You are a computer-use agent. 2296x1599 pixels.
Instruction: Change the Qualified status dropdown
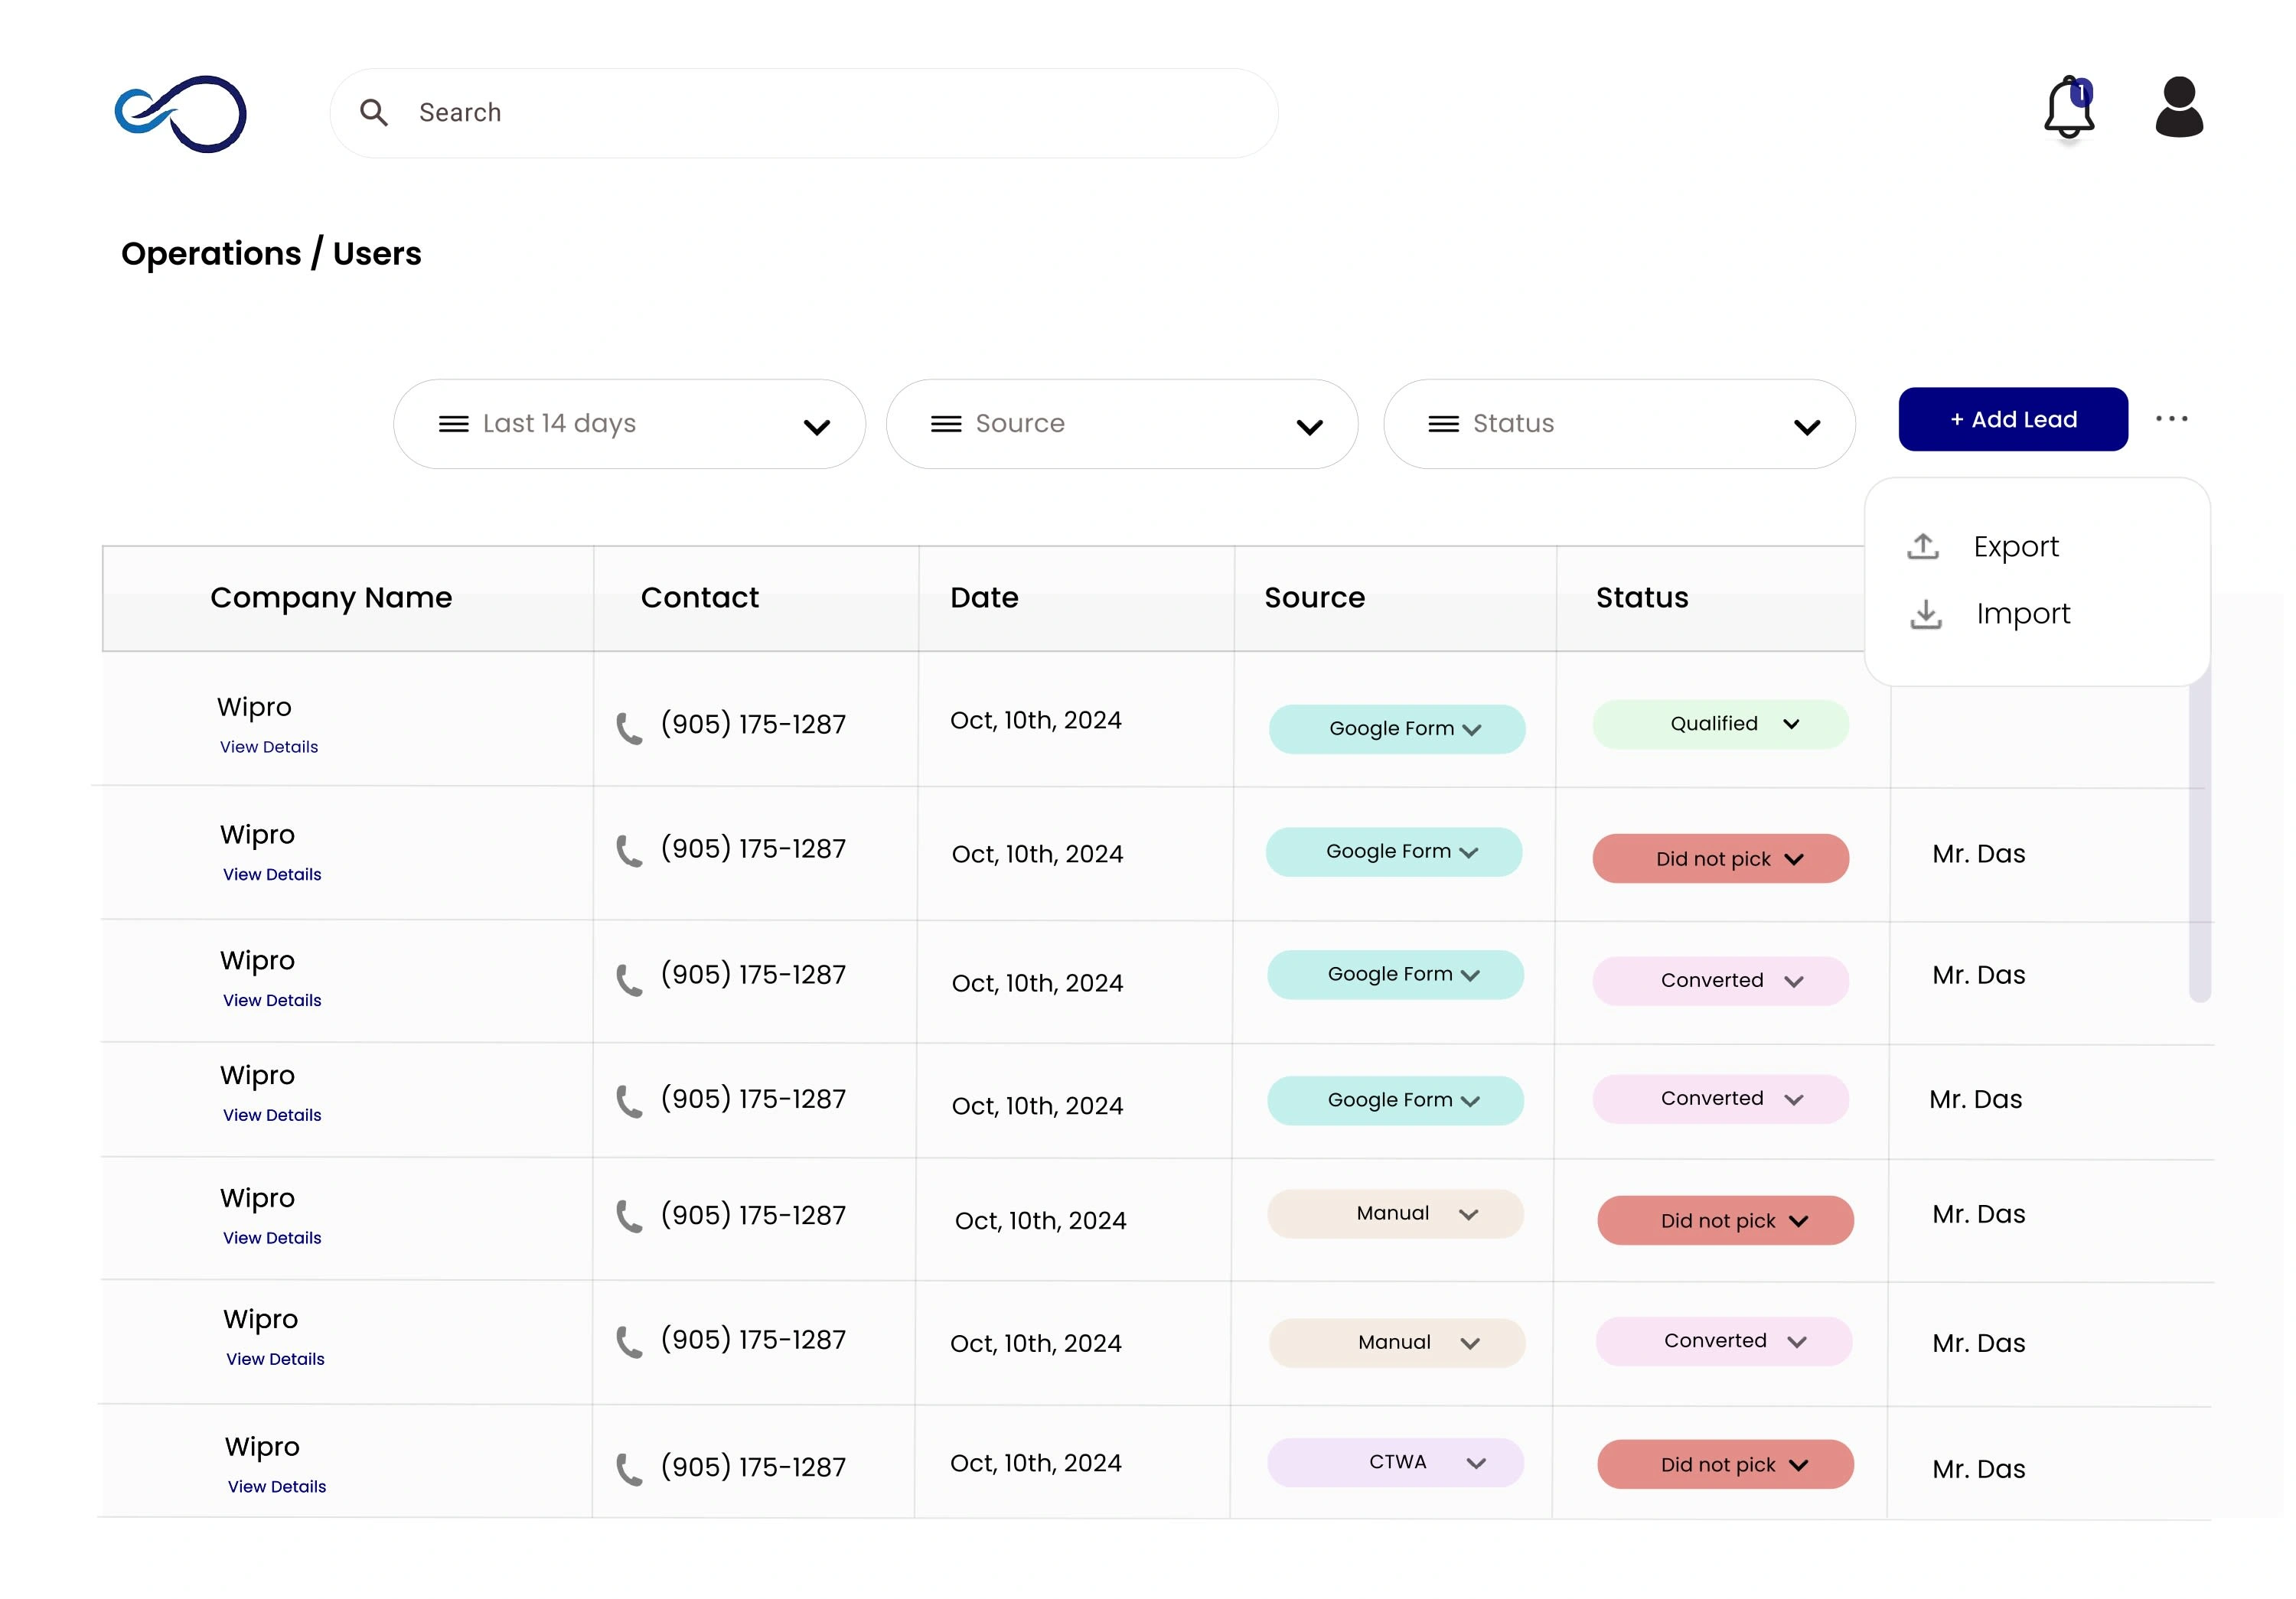click(x=1720, y=725)
